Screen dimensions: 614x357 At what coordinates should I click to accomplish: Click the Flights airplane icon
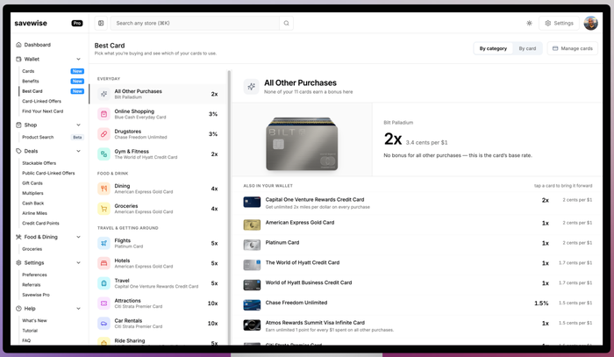[x=104, y=243]
